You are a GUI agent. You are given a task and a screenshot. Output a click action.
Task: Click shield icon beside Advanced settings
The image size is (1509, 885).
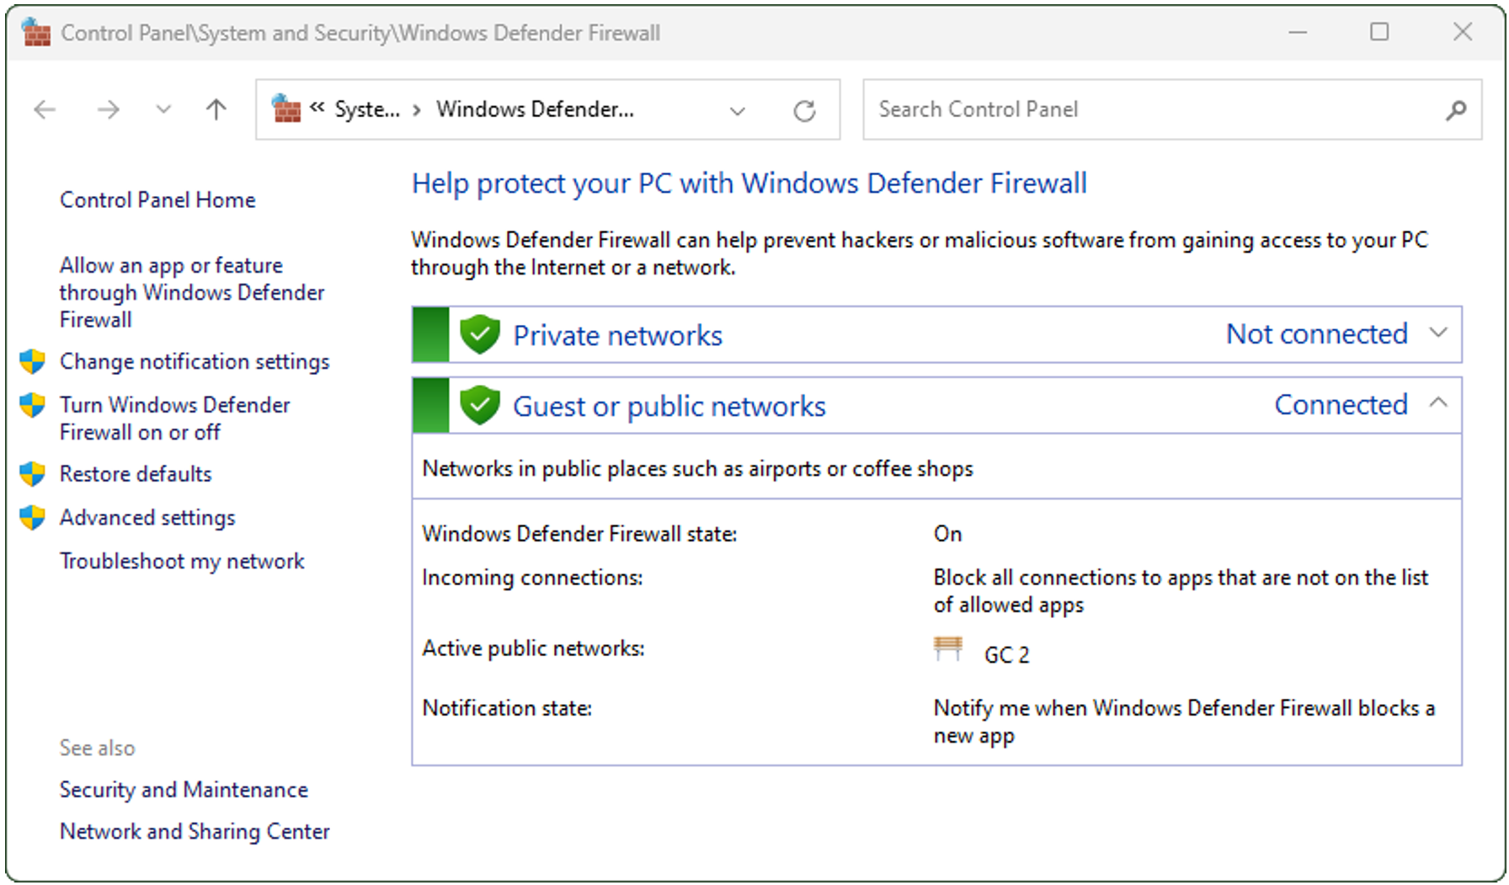pos(32,517)
